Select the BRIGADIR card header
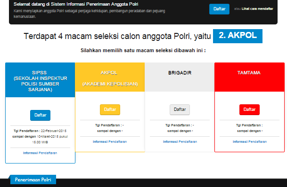The height and width of the screenshot is (187, 287). coord(180,77)
